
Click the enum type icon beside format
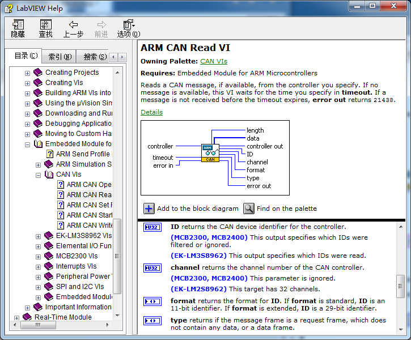tap(152, 301)
